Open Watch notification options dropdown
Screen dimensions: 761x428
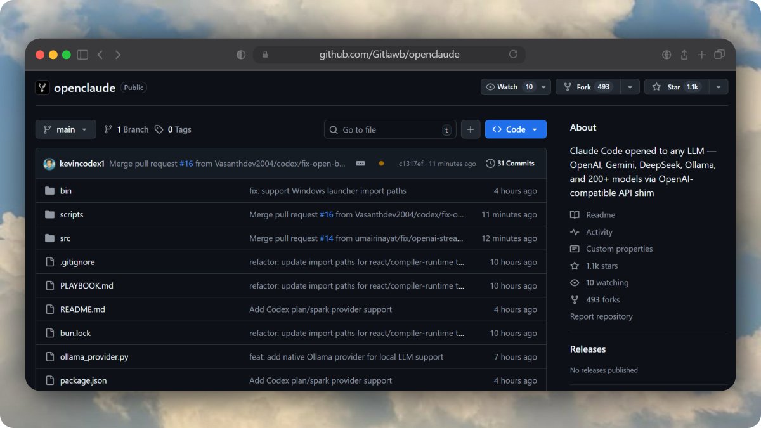click(x=544, y=87)
